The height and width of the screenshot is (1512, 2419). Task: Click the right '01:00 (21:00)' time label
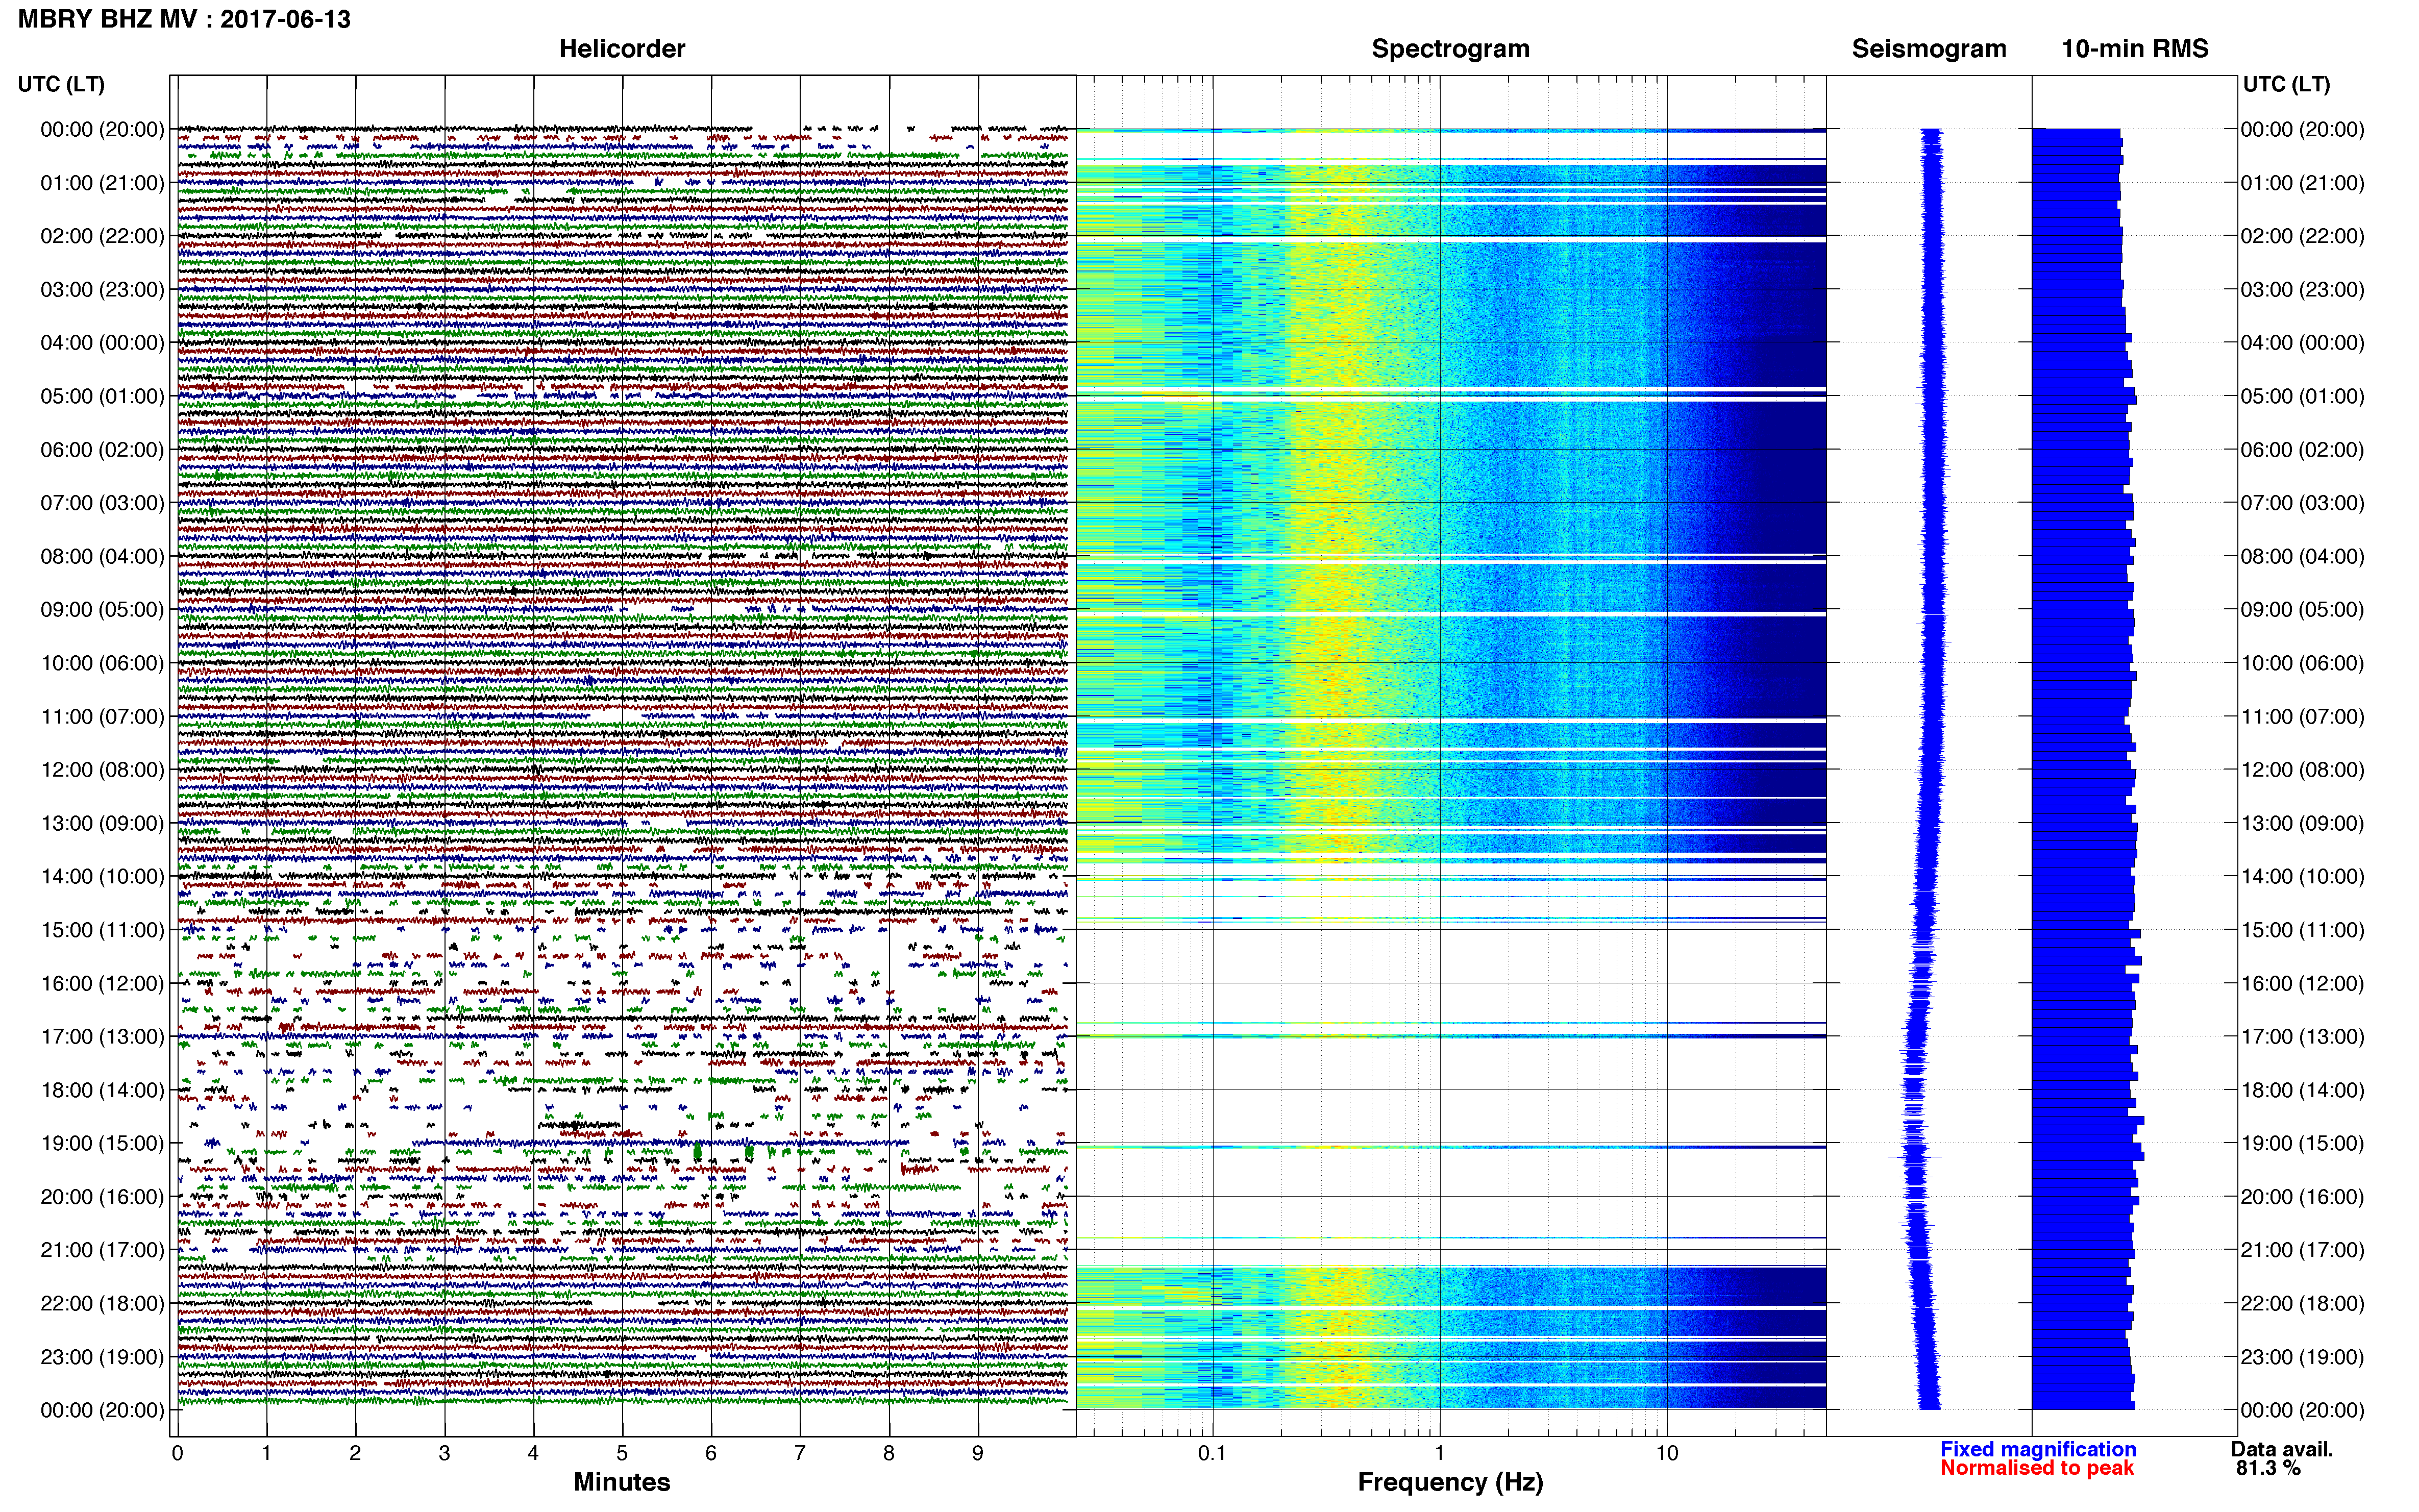[2302, 183]
